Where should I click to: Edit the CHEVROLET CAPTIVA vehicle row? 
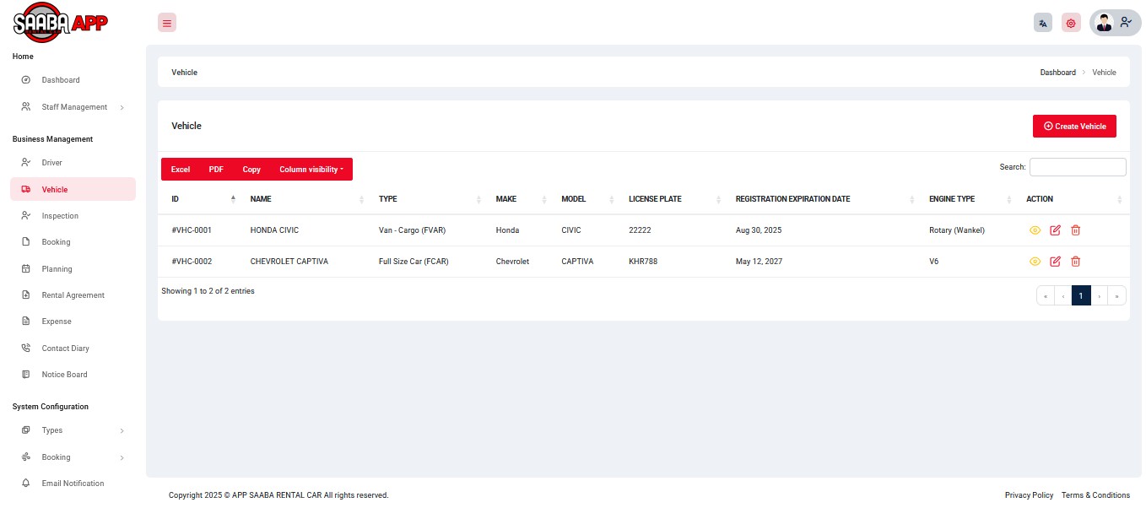(1055, 262)
